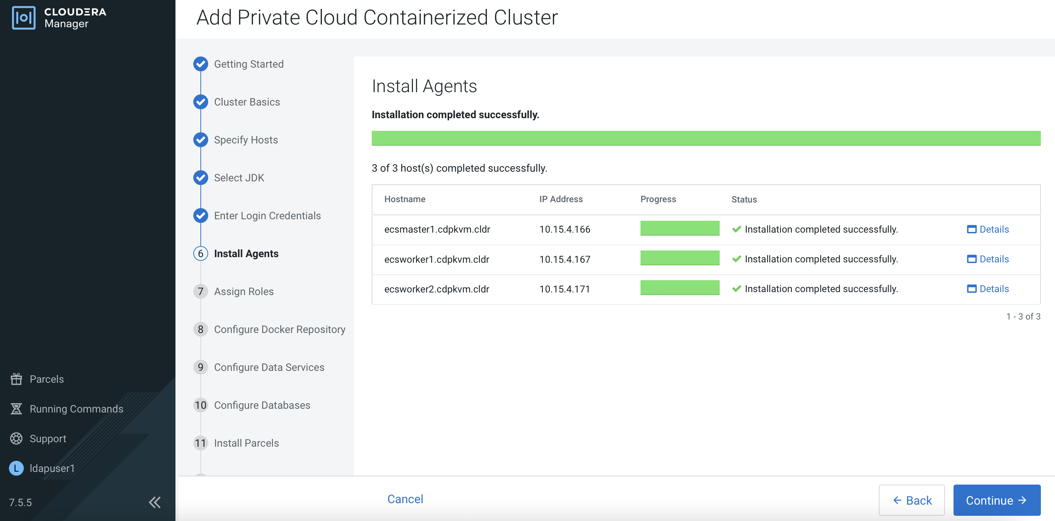Click the Getting Started completed checkmark circle
Image resolution: width=1055 pixels, height=521 pixels.
(x=200, y=64)
